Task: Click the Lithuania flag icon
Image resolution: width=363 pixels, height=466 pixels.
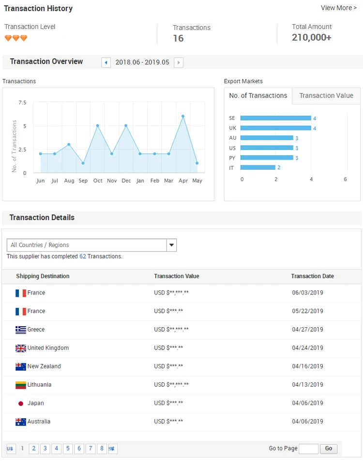Action: (x=20, y=385)
